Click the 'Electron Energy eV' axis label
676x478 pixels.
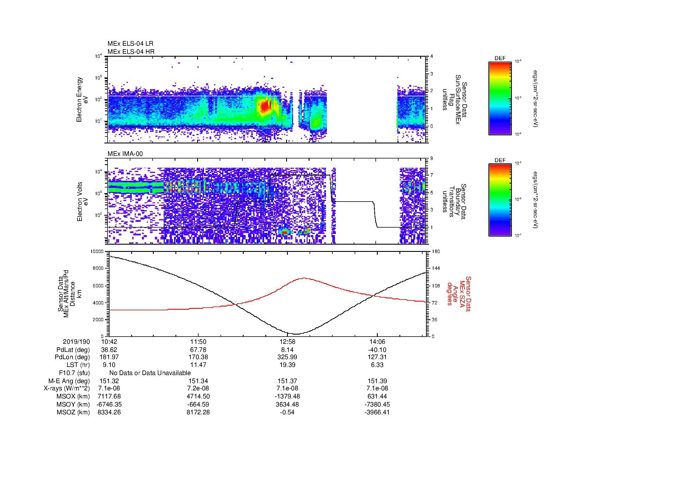pos(82,99)
